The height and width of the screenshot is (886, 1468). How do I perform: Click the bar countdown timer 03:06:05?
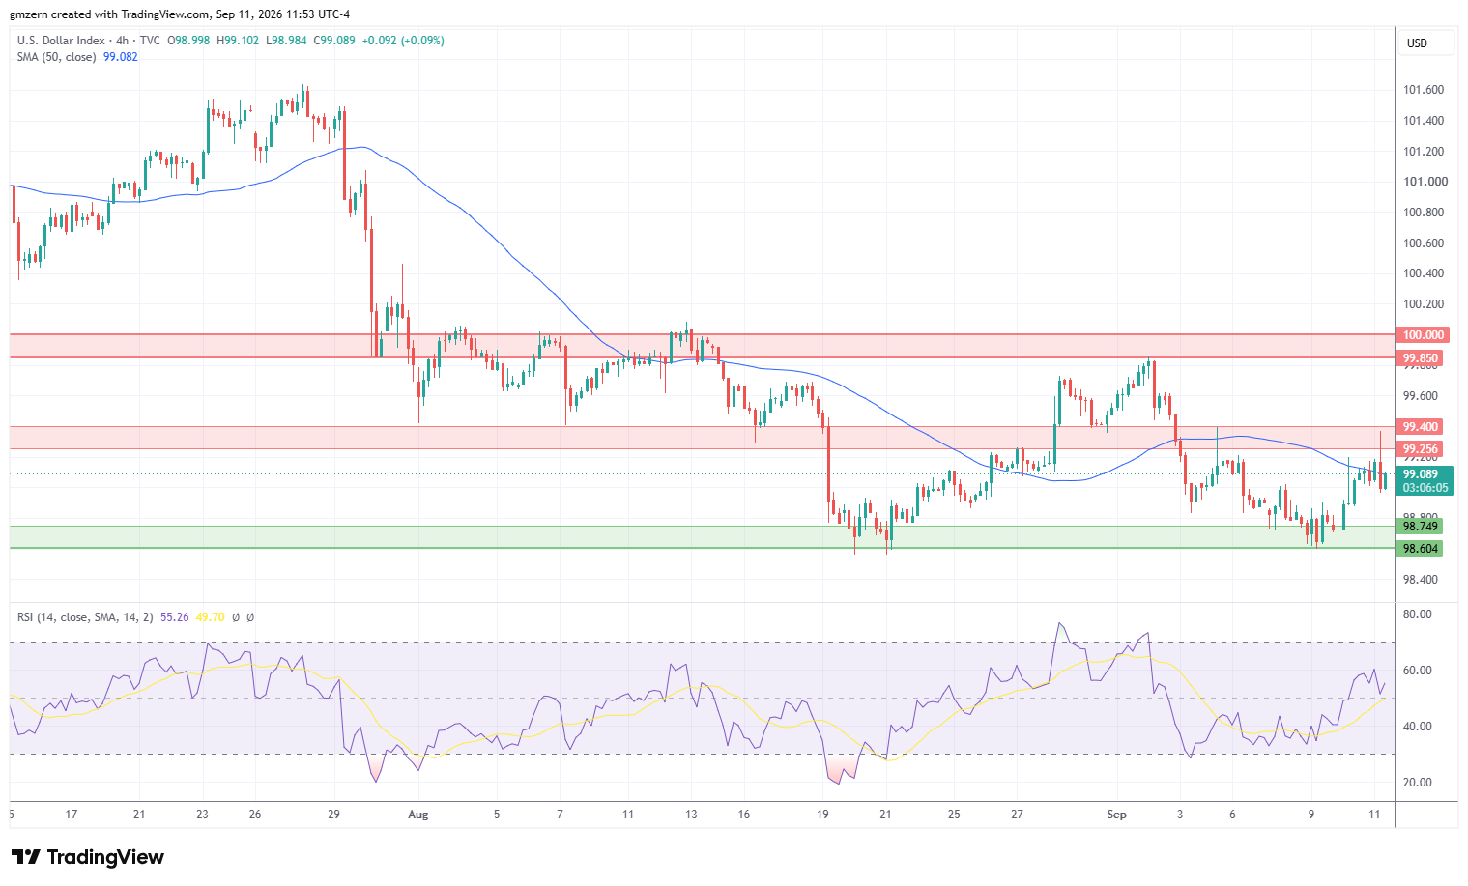(1425, 488)
